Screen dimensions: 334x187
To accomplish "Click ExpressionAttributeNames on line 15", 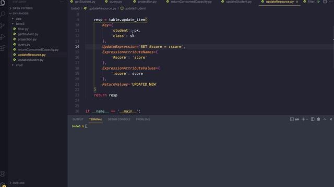I will tap(128, 52).
